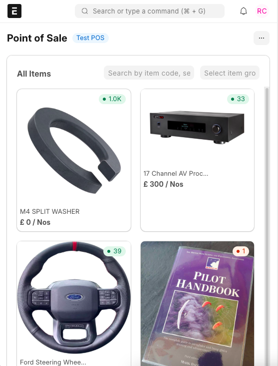Open the three-dot options menu
Screen dimensions: 278x366
click(261, 38)
